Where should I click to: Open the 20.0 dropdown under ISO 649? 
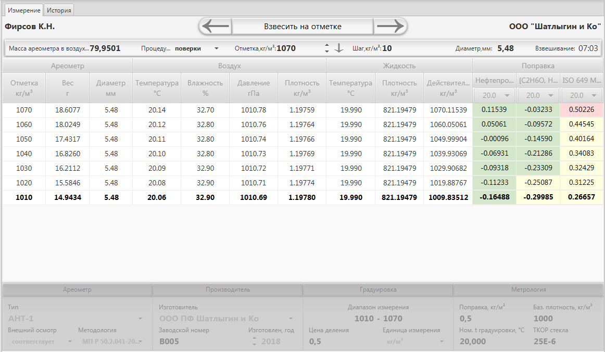point(582,96)
